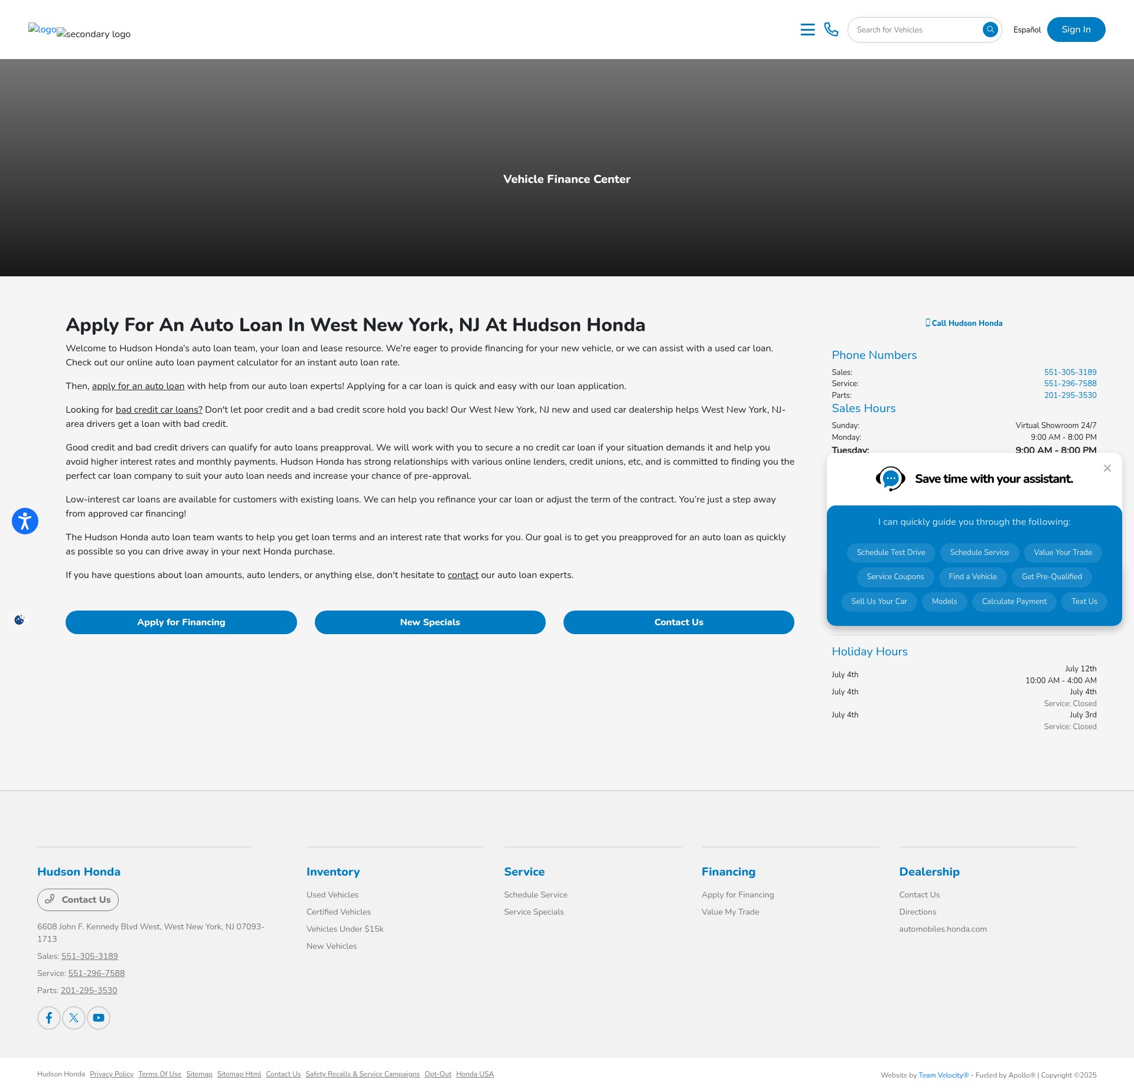The width and height of the screenshot is (1134, 1090).
Task: Open footer Apply for Financing link
Action: (738, 895)
